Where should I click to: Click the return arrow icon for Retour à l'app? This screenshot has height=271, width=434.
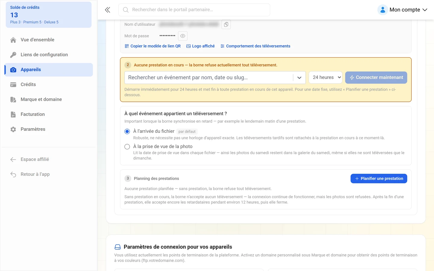[x=13, y=174]
